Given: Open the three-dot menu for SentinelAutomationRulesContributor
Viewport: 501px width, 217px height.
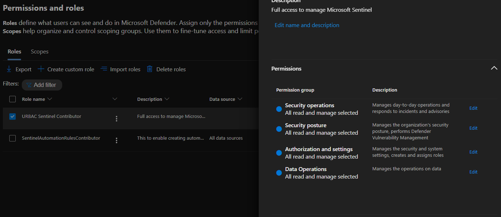Looking at the screenshot, I should [x=116, y=140].
